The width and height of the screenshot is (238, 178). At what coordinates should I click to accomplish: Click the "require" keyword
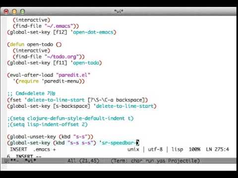(29, 81)
